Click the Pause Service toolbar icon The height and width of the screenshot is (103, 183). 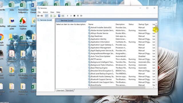(x=78, y=16)
